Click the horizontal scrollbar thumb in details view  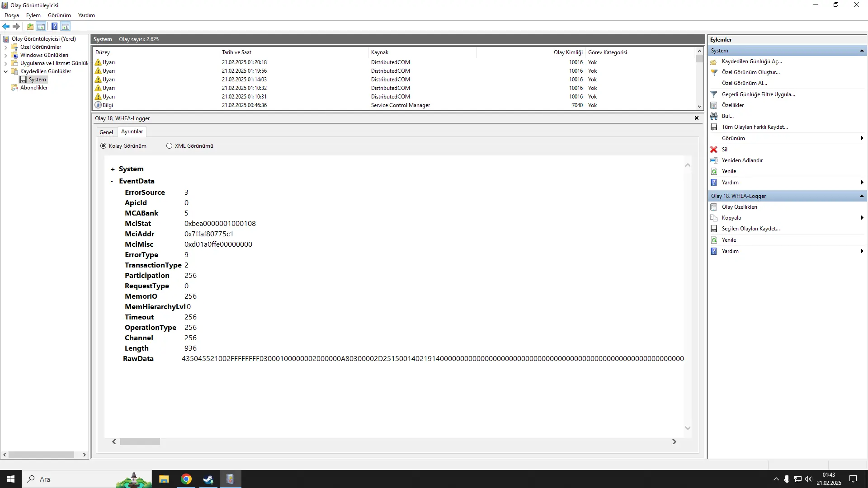pyautogui.click(x=140, y=442)
